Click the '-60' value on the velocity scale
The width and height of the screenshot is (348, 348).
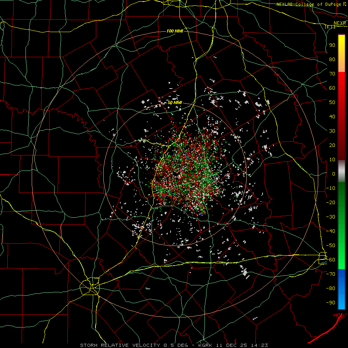[331, 260]
